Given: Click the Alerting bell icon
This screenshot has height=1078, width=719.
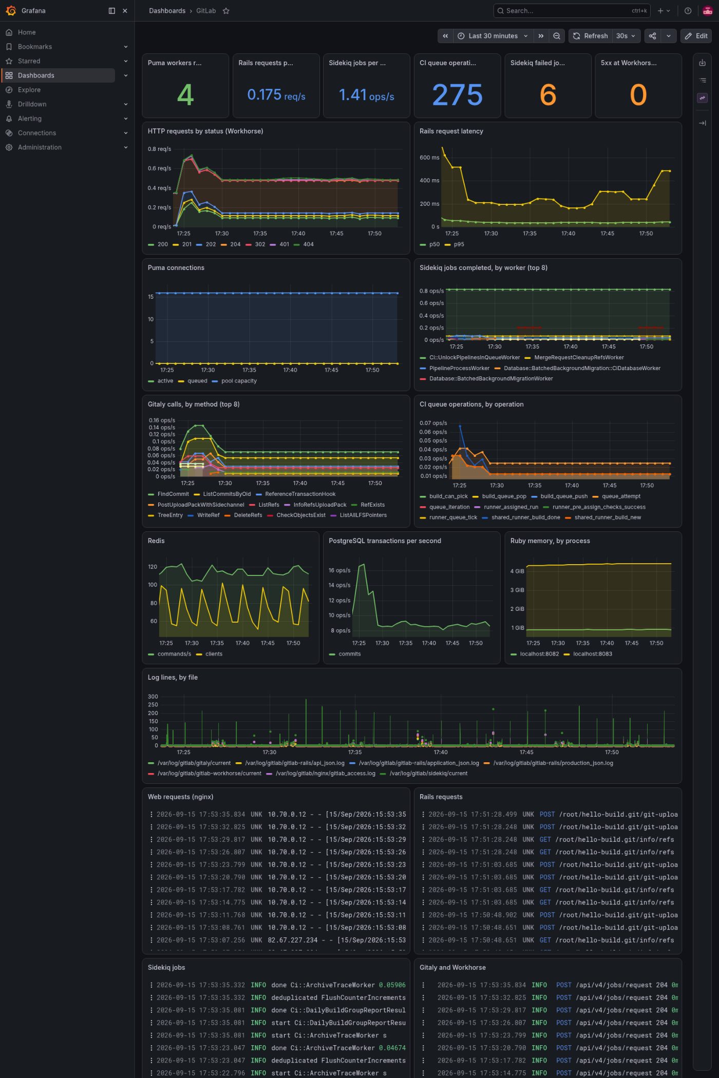Looking at the screenshot, I should tap(9, 119).
